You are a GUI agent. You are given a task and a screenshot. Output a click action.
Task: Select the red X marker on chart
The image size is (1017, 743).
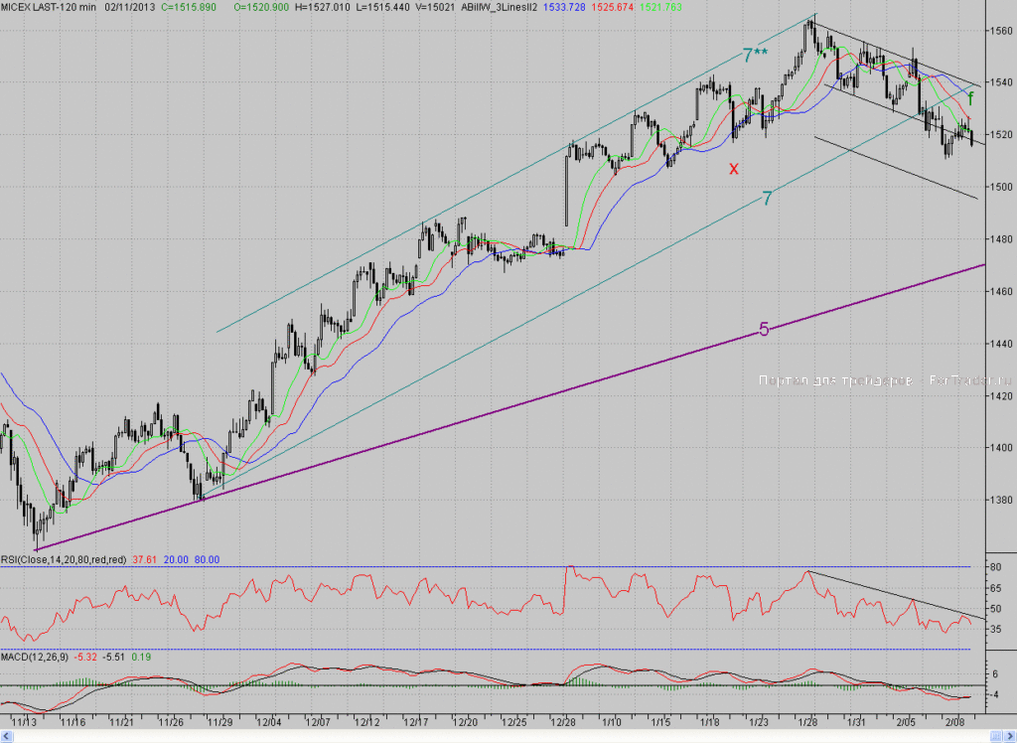point(734,170)
